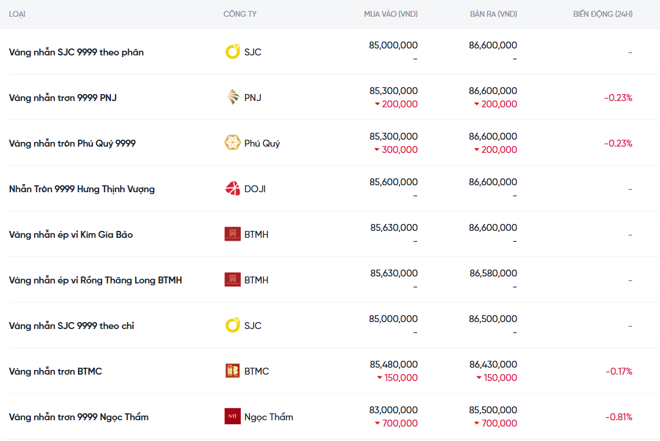
Task: Click PNJ 24h change -0.23%
Action: tap(618, 98)
